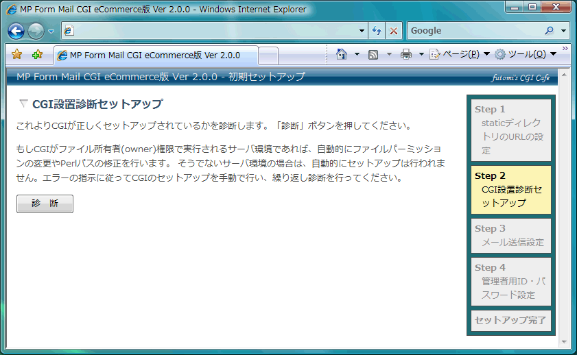The width and height of the screenshot is (577, 355).
Task: Maximize the Internet Explorer window
Action: [532, 8]
